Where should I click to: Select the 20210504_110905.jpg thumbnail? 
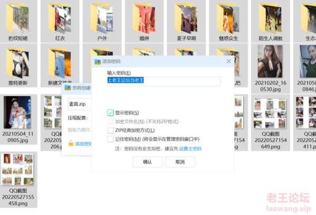point(17,112)
